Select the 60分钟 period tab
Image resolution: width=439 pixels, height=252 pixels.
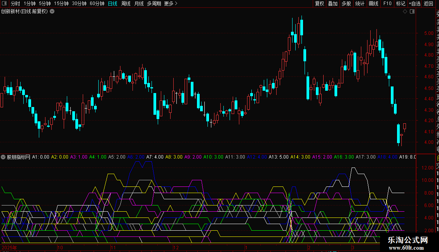[x=97, y=3]
